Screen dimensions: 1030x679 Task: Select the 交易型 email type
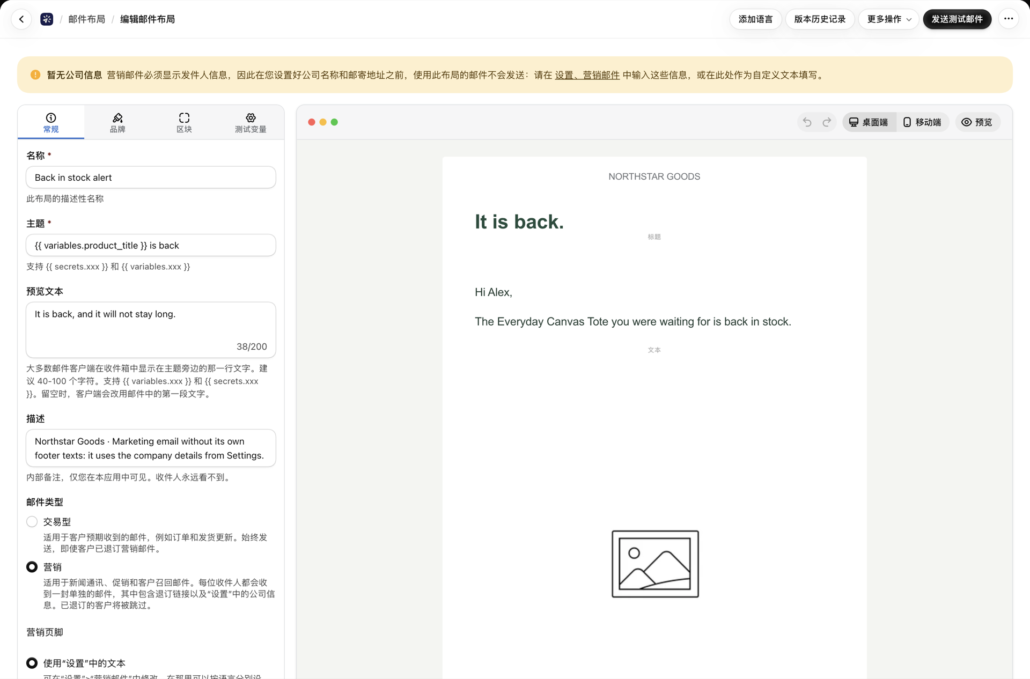(32, 522)
